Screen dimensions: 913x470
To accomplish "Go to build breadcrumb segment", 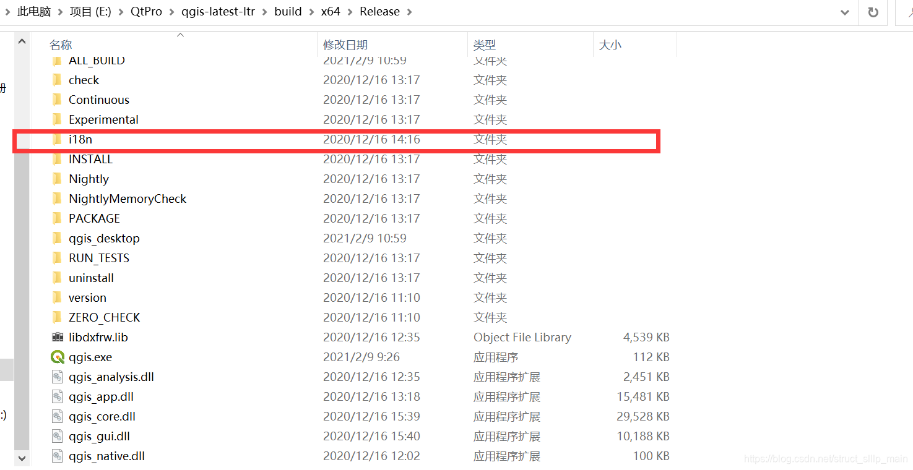I will pos(288,12).
